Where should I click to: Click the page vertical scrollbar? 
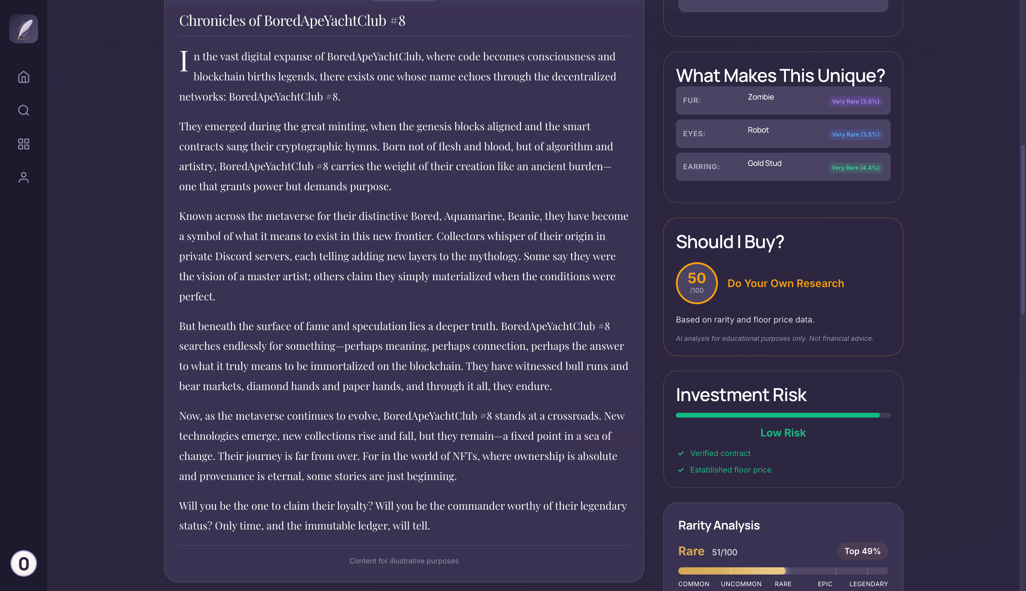[x=1023, y=229]
